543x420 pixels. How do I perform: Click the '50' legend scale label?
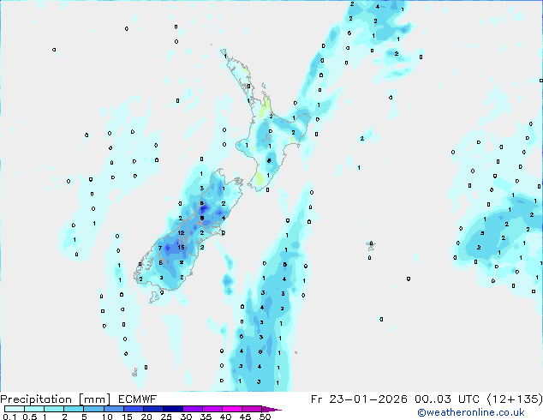coord(265,417)
